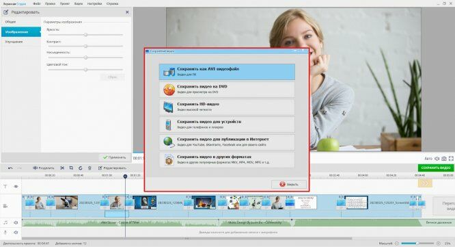Click the scissors cut icon in timeline toolbar
Viewport: 455px width, 247px height.
[62, 168]
